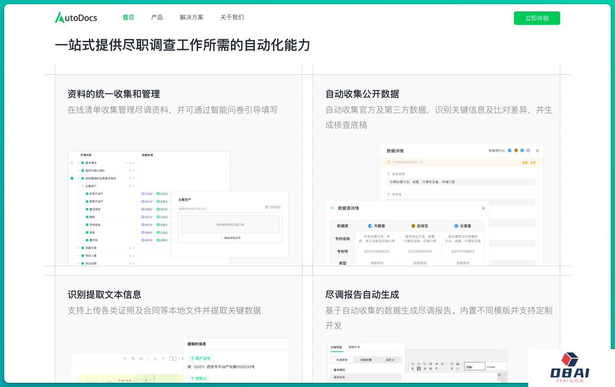Expand the 关联交易 row chevron
The image size is (615, 387).
tap(78, 248)
